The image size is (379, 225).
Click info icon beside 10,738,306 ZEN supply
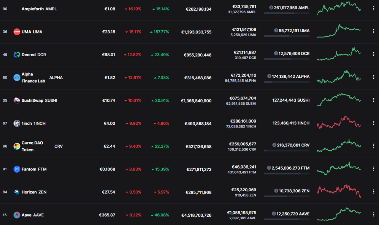pyautogui.click(x=276, y=191)
